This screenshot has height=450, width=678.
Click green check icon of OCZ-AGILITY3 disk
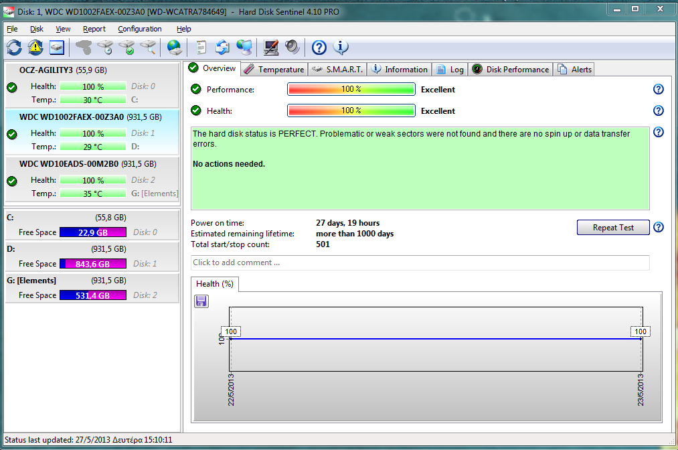click(12, 88)
